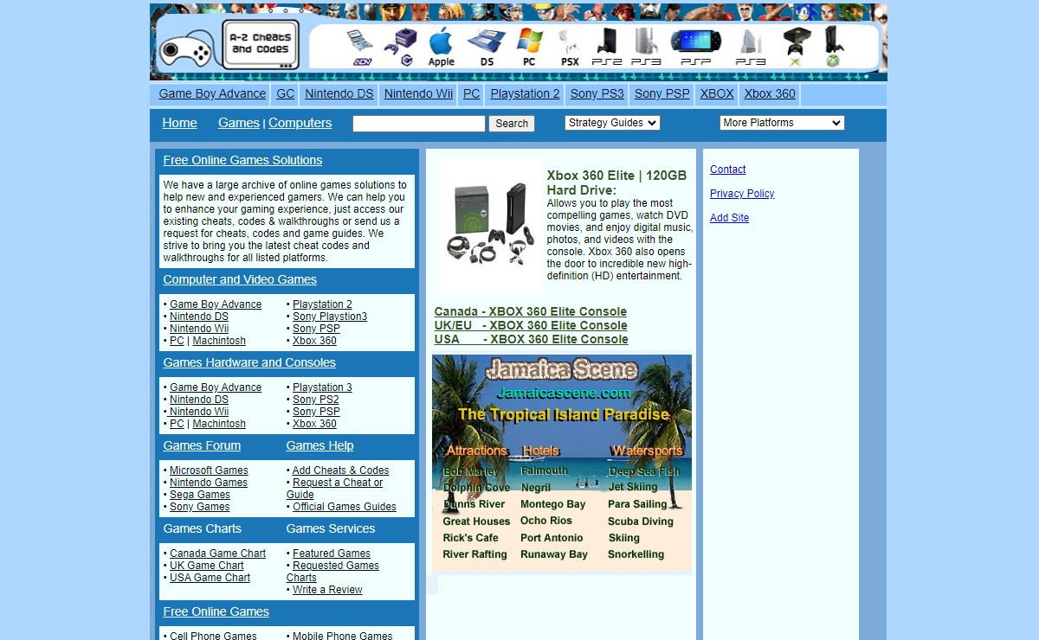
Task: Click the Windows PC icon in header
Action: [529, 47]
